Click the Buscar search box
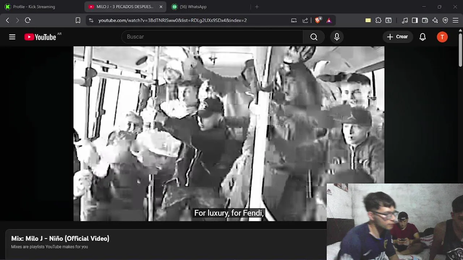This screenshot has width=463, height=260. [212, 37]
